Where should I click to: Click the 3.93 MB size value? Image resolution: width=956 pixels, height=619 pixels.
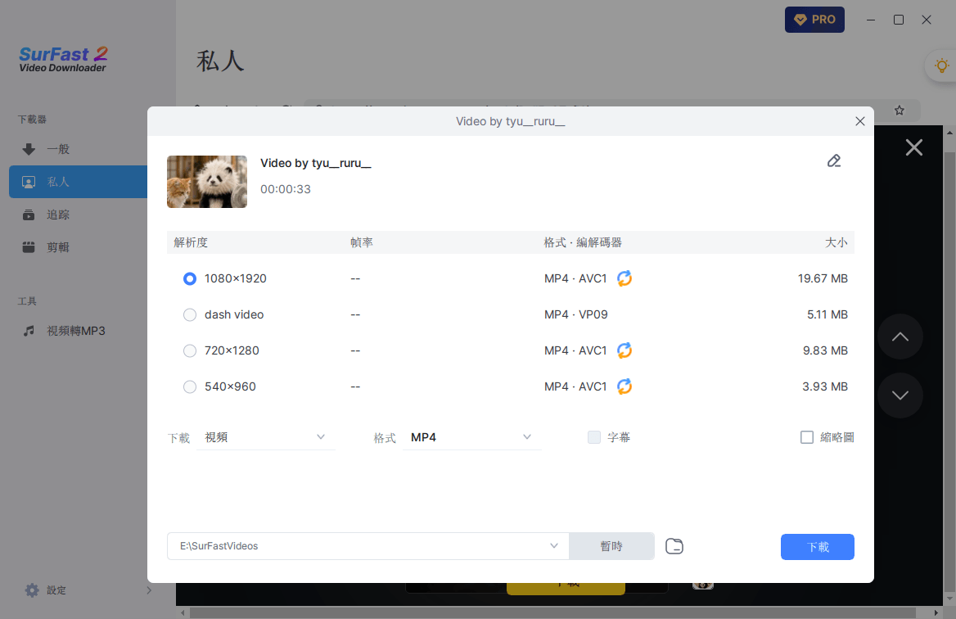pos(825,386)
